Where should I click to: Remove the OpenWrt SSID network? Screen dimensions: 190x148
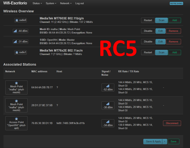(173, 42)
